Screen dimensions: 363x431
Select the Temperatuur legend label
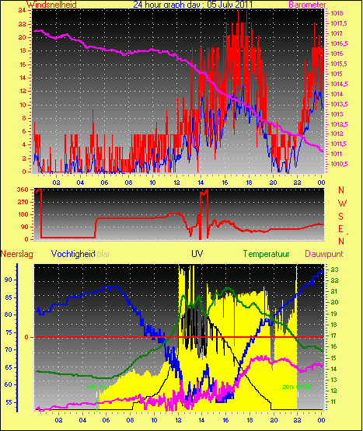(x=266, y=254)
